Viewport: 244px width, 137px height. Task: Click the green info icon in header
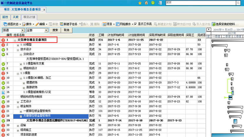[x=153, y=3]
